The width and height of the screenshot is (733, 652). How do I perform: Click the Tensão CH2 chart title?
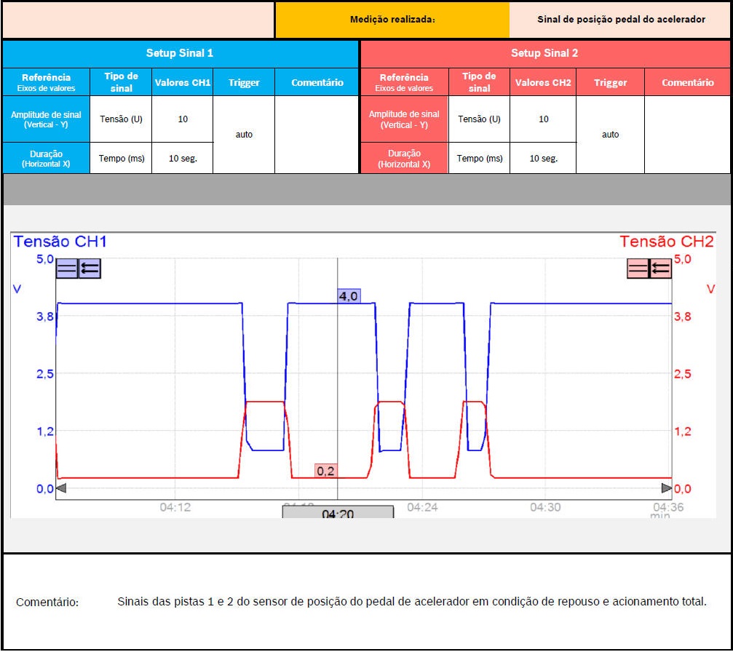pos(666,242)
